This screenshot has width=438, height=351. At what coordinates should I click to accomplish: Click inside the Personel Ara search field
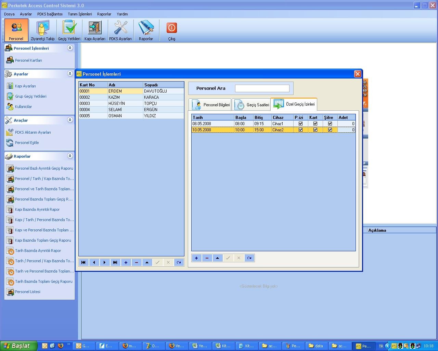coord(262,88)
